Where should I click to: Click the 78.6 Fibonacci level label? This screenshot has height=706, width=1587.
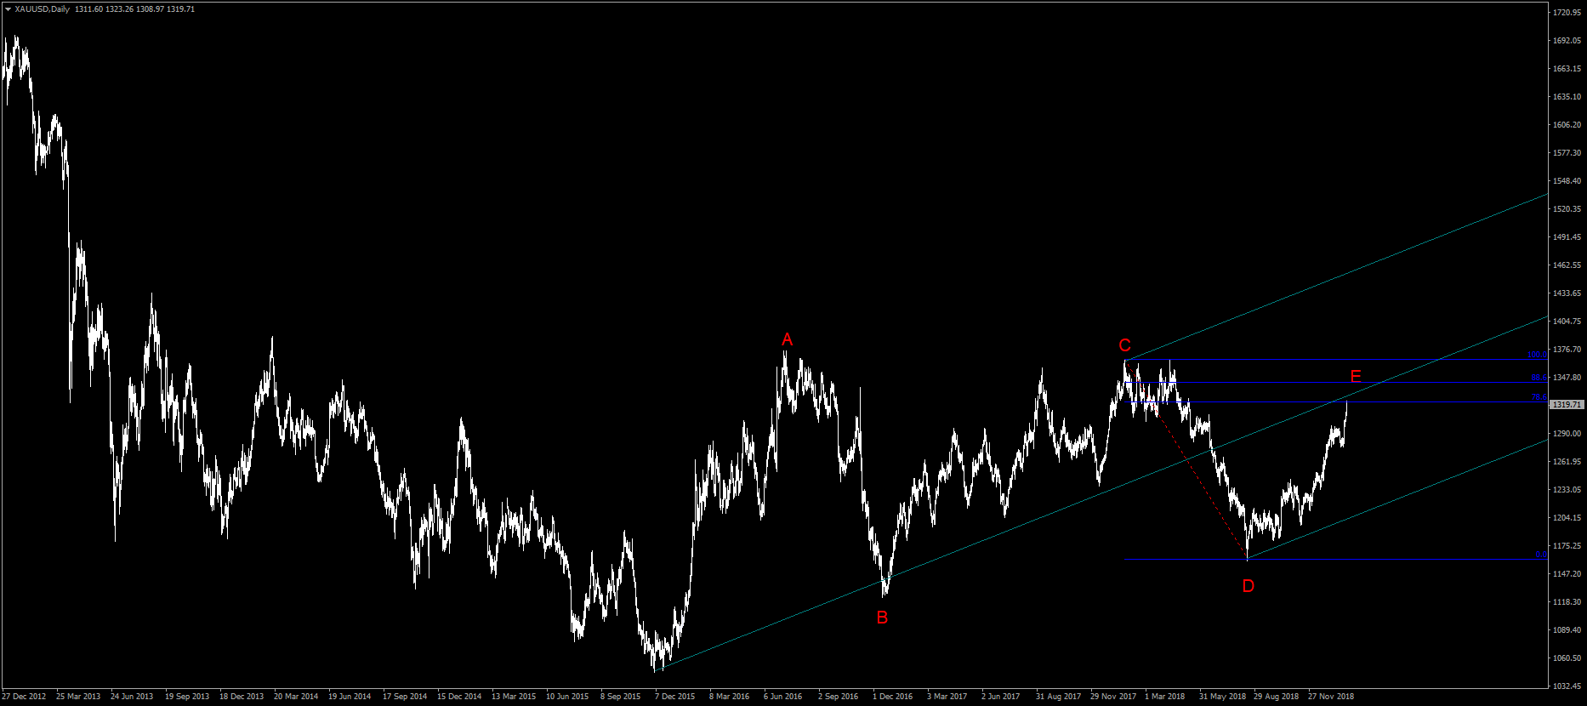point(1539,397)
